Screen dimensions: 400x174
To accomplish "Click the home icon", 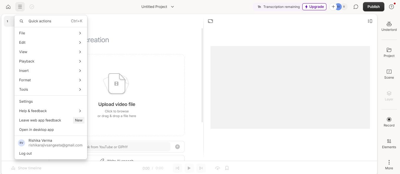I will (x=8, y=7).
